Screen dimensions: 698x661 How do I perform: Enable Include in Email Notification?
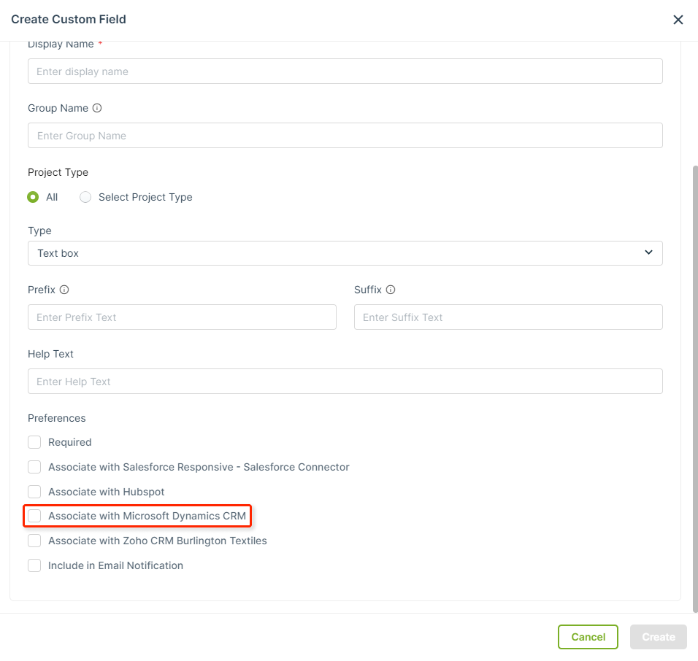click(34, 565)
